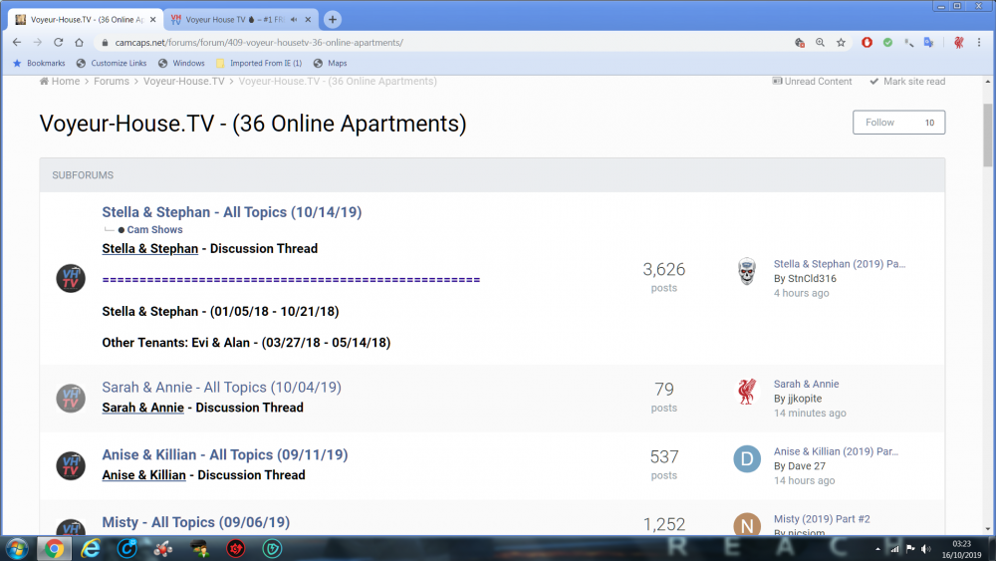Click the browser reload button
Viewport: 996px width, 561px height.
tap(58, 43)
